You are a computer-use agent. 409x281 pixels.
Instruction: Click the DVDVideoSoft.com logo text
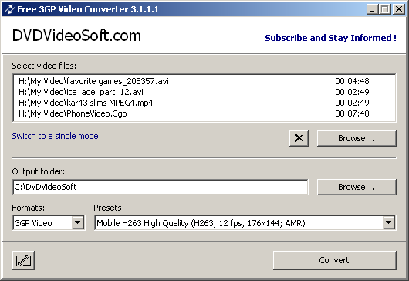(x=76, y=36)
